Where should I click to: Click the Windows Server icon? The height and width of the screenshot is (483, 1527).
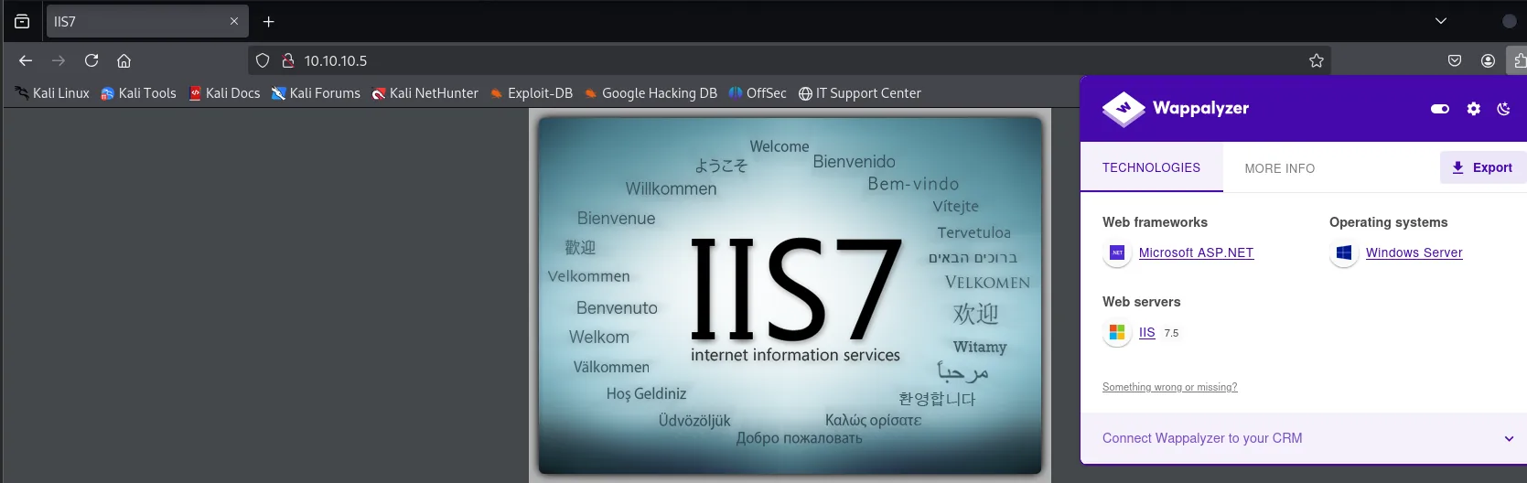pos(1344,252)
